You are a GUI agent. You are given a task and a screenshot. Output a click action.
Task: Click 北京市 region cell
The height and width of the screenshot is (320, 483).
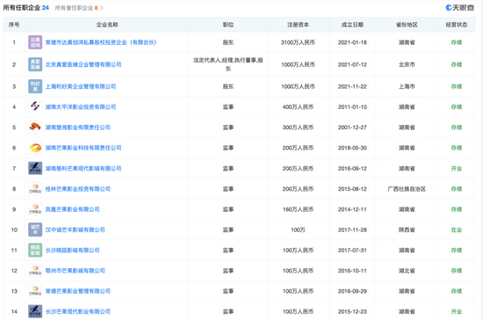(407, 64)
